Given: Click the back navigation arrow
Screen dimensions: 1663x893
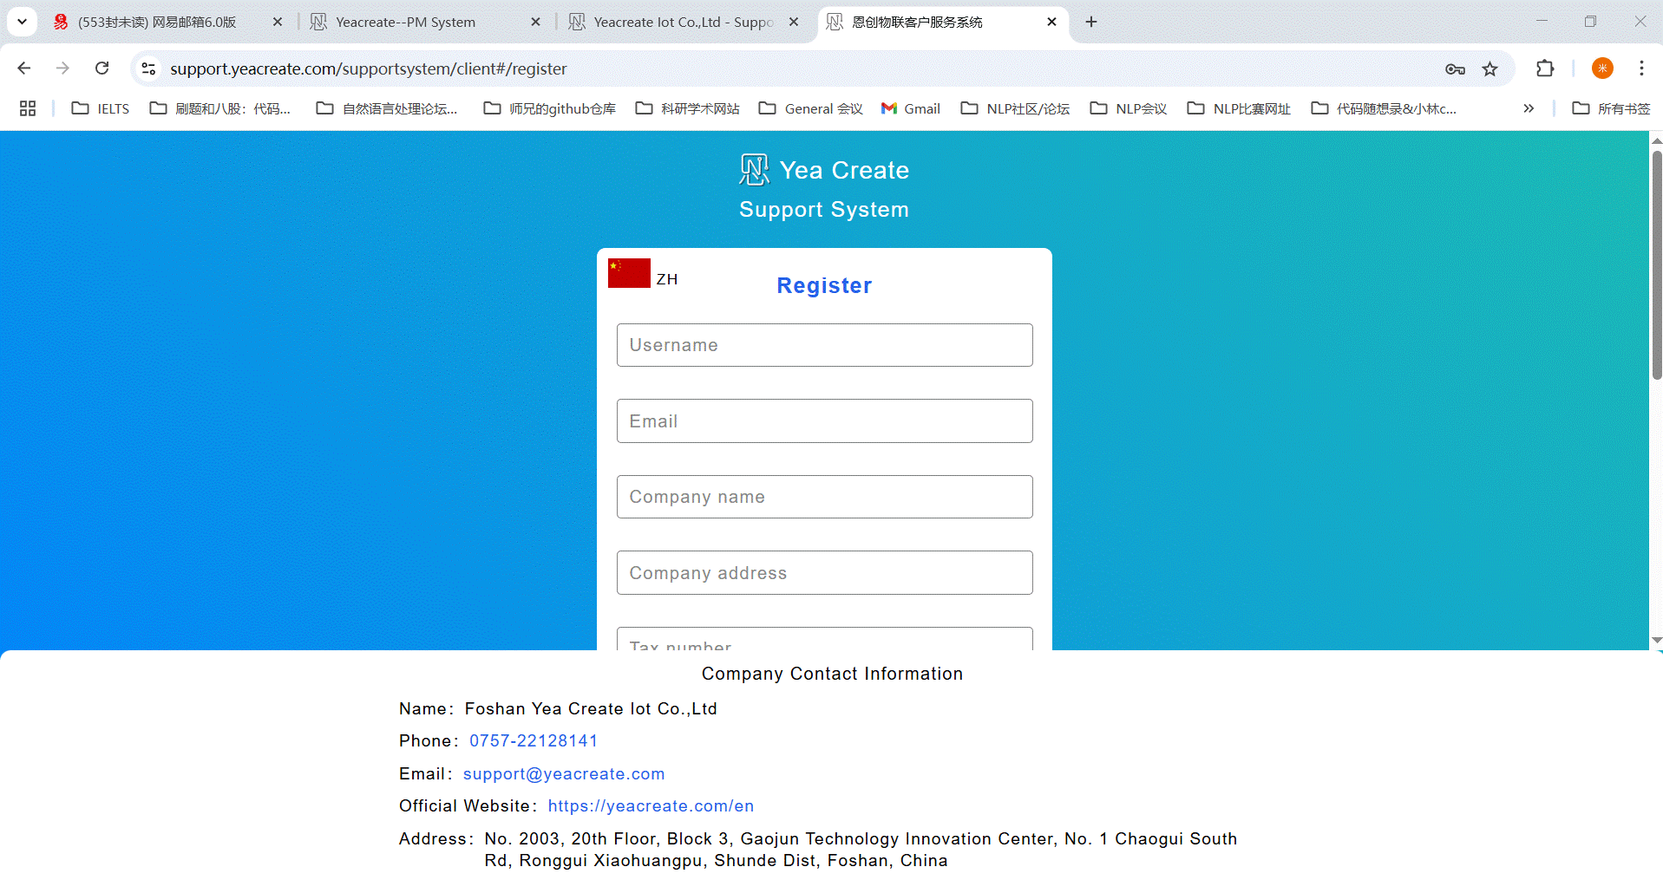Looking at the screenshot, I should (x=24, y=68).
